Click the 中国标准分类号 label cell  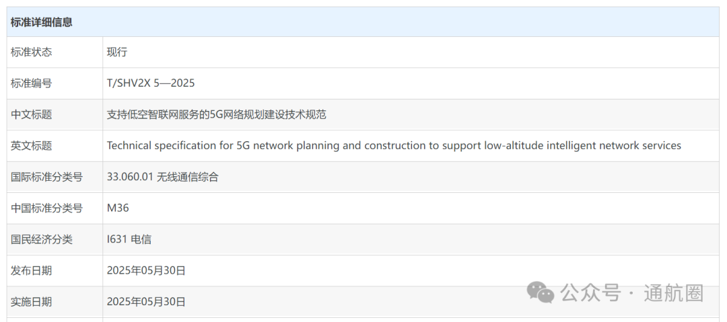click(55, 208)
